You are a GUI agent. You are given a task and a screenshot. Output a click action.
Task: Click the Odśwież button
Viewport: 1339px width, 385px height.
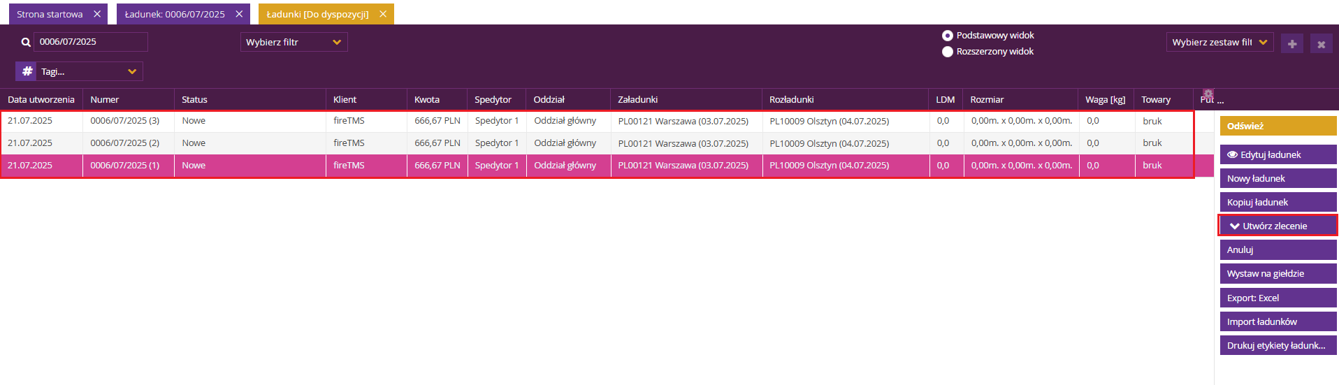(x=1278, y=126)
